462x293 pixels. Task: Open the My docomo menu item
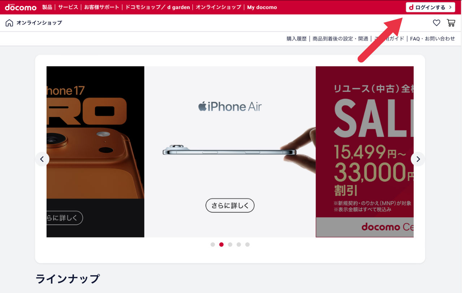[x=262, y=7]
